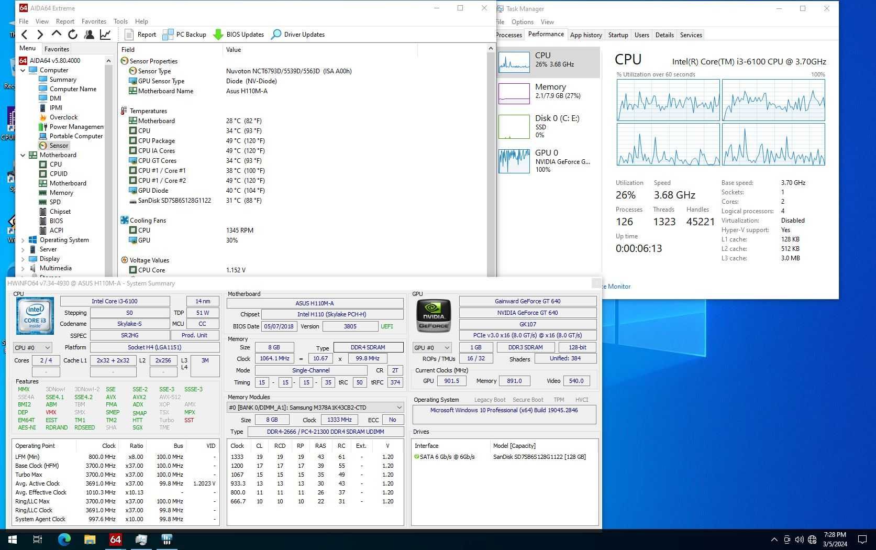Select SPD in the AIDA64 tree
Image resolution: width=876 pixels, height=550 pixels.
pos(55,202)
